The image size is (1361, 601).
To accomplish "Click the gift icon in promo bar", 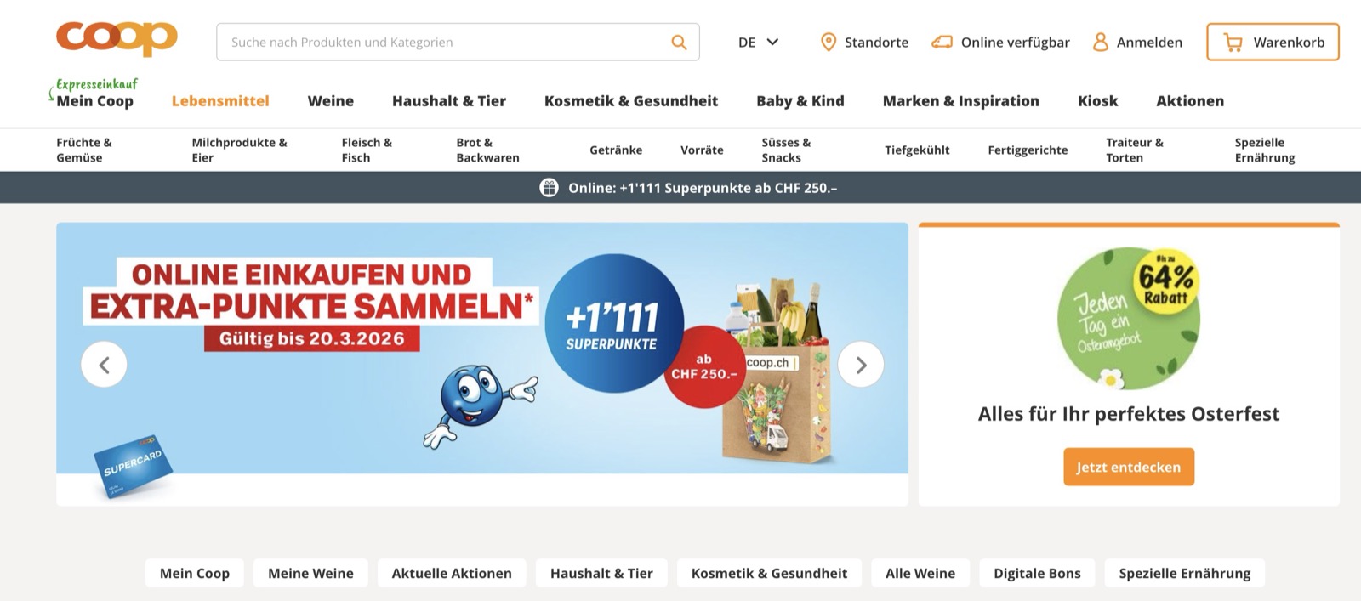I will pos(549,188).
